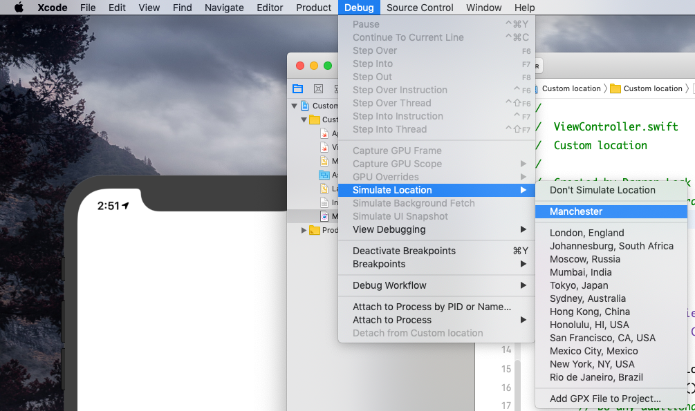Minimize the Xcode window

(314, 66)
